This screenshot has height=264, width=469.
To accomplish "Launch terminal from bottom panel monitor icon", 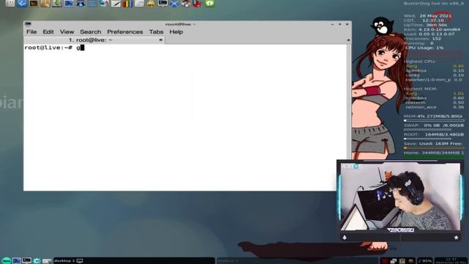I will tap(26, 261).
